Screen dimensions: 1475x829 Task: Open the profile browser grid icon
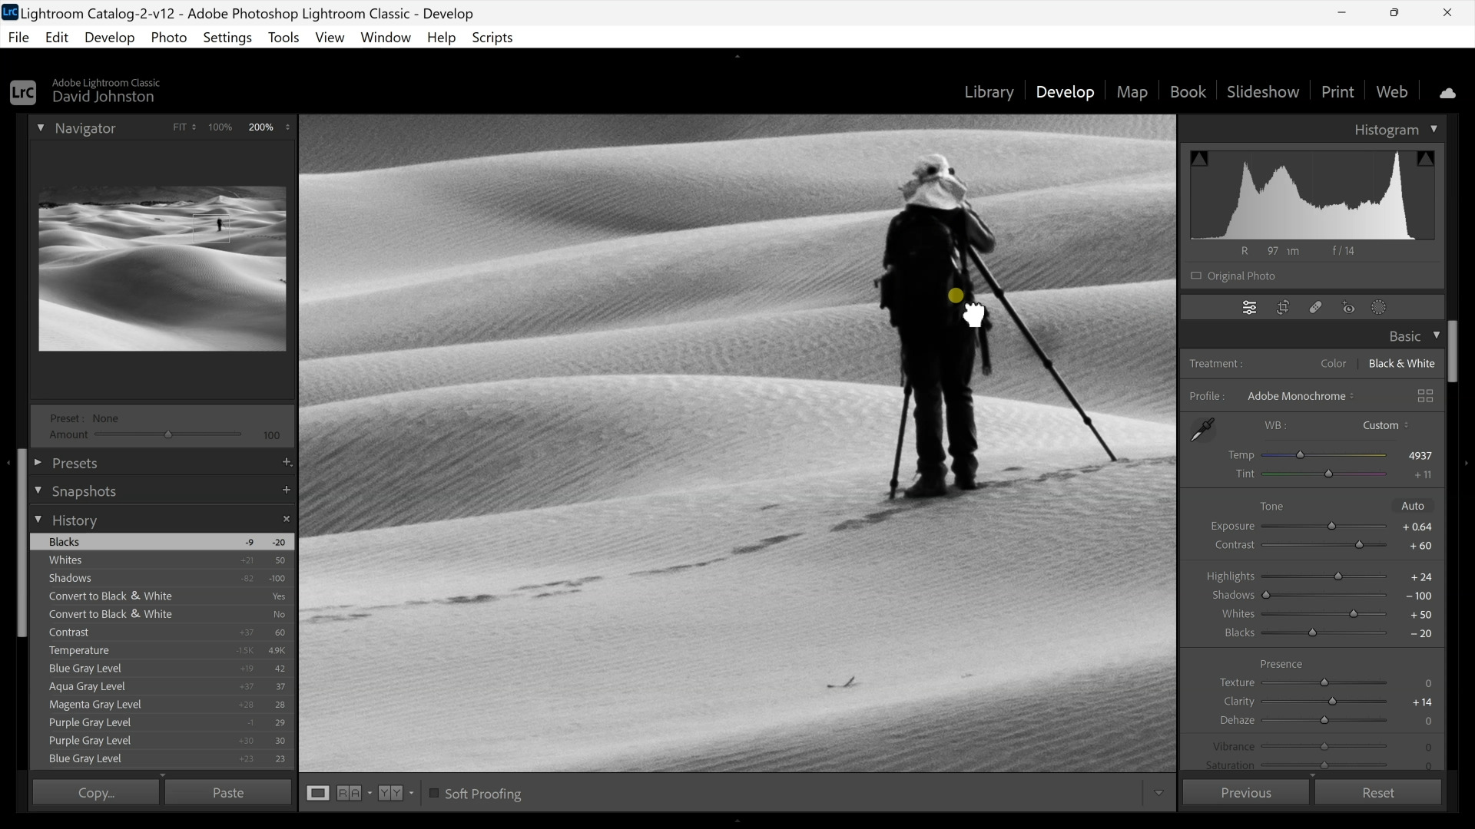pos(1426,396)
